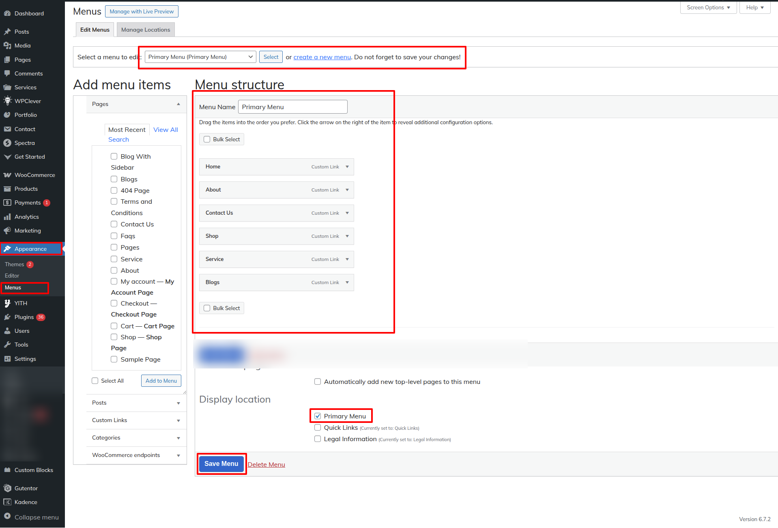Click the Analytics bar chart icon
The image size is (778, 528).
7,217
